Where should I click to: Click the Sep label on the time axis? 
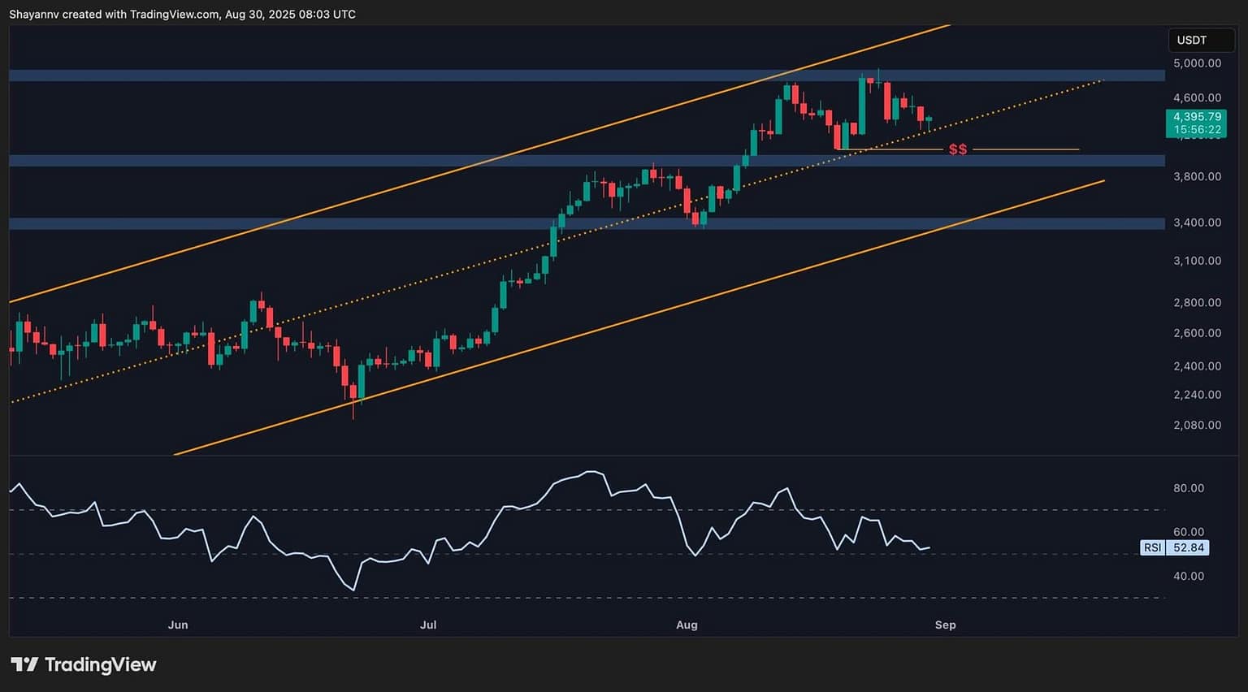(x=945, y=625)
